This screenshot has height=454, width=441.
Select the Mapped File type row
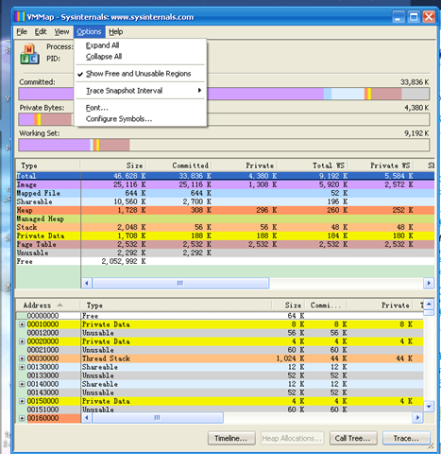coord(226,193)
